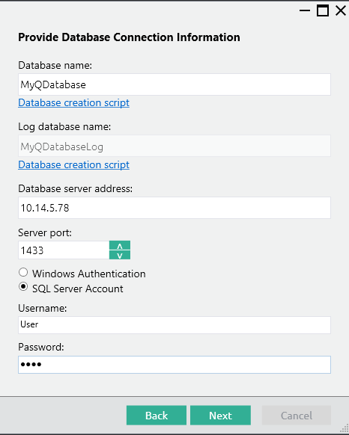
Task: Click the Database name input field
Action: pos(174,84)
